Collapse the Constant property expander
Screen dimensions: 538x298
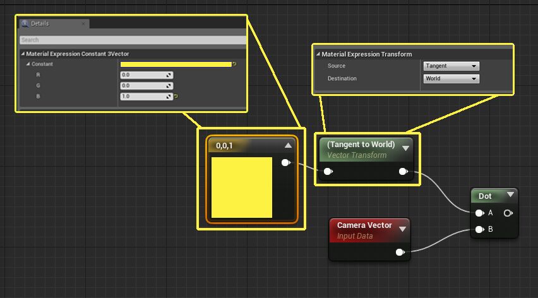click(28, 64)
